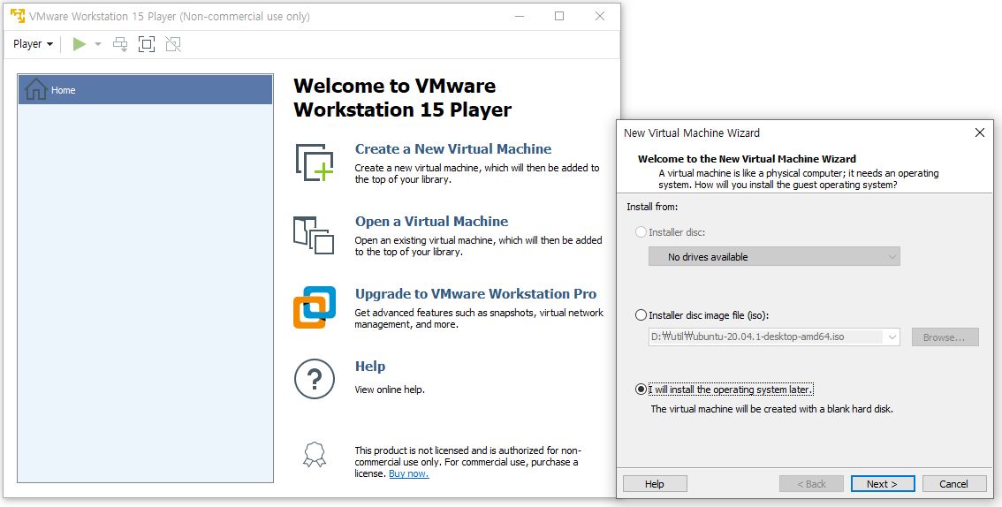This screenshot has width=1002, height=507.
Task: Open Create a New Virtual Machine link
Action: click(453, 148)
